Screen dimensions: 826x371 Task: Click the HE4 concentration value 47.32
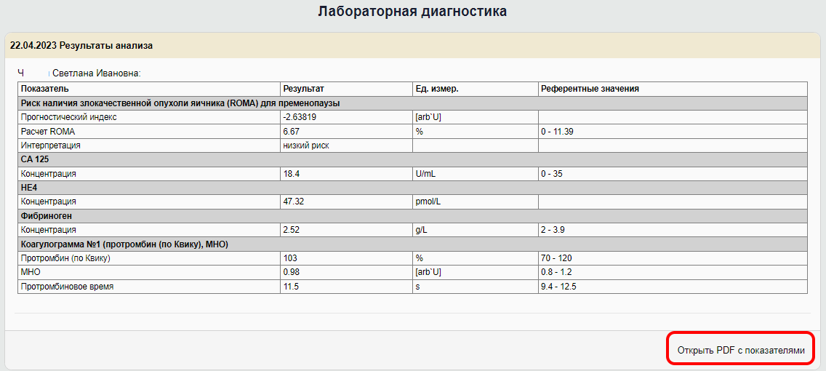pyautogui.click(x=294, y=202)
